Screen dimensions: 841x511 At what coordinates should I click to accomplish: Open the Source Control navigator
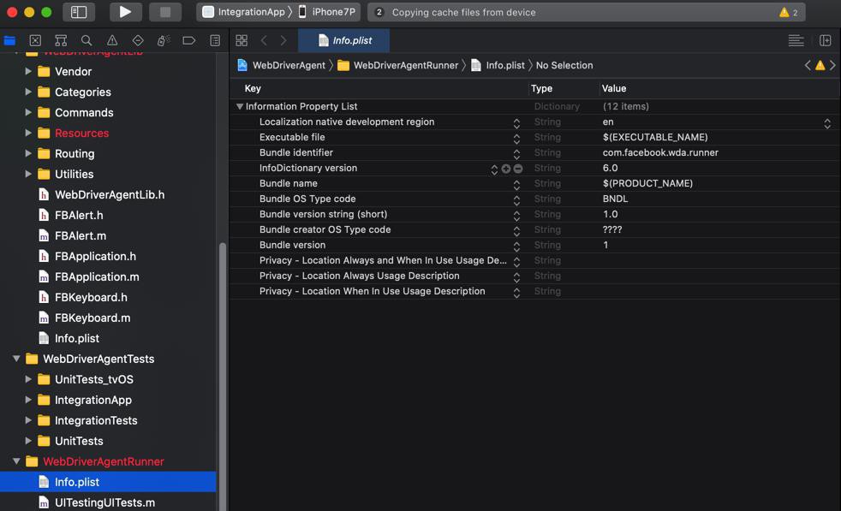pyautogui.click(x=35, y=40)
